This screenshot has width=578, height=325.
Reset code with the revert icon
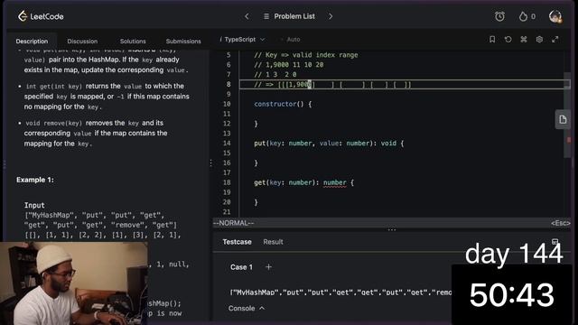508,39
